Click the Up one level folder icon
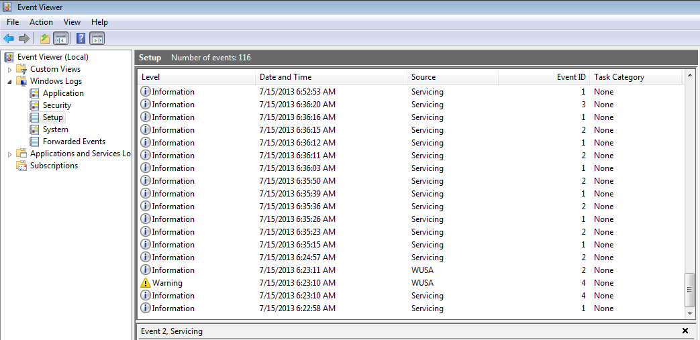This screenshot has height=340, width=700. click(45, 38)
